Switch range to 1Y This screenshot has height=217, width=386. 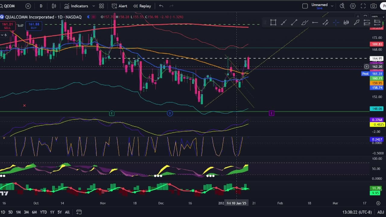click(52, 212)
